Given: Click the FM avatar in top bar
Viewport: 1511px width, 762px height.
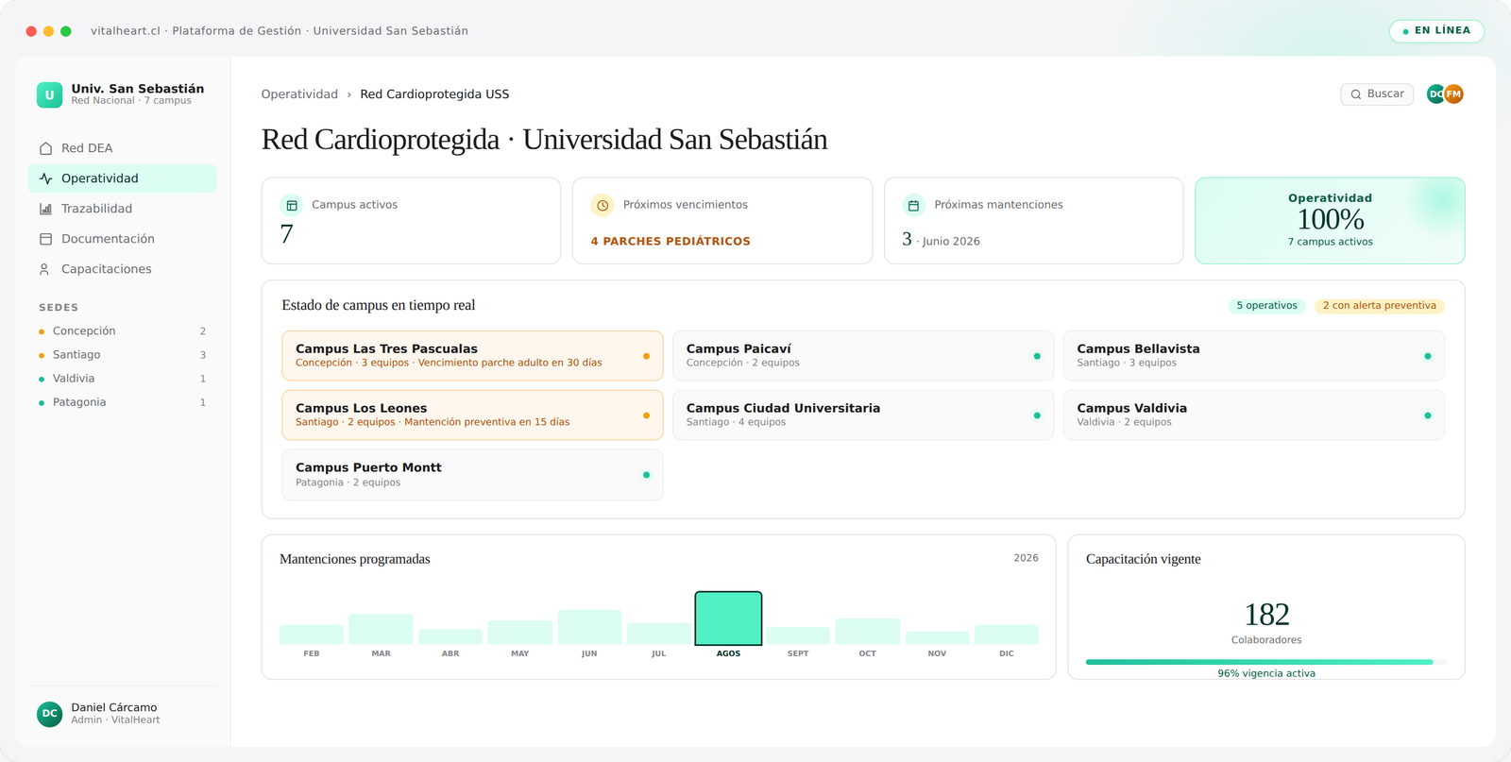Looking at the screenshot, I should pyautogui.click(x=1454, y=93).
